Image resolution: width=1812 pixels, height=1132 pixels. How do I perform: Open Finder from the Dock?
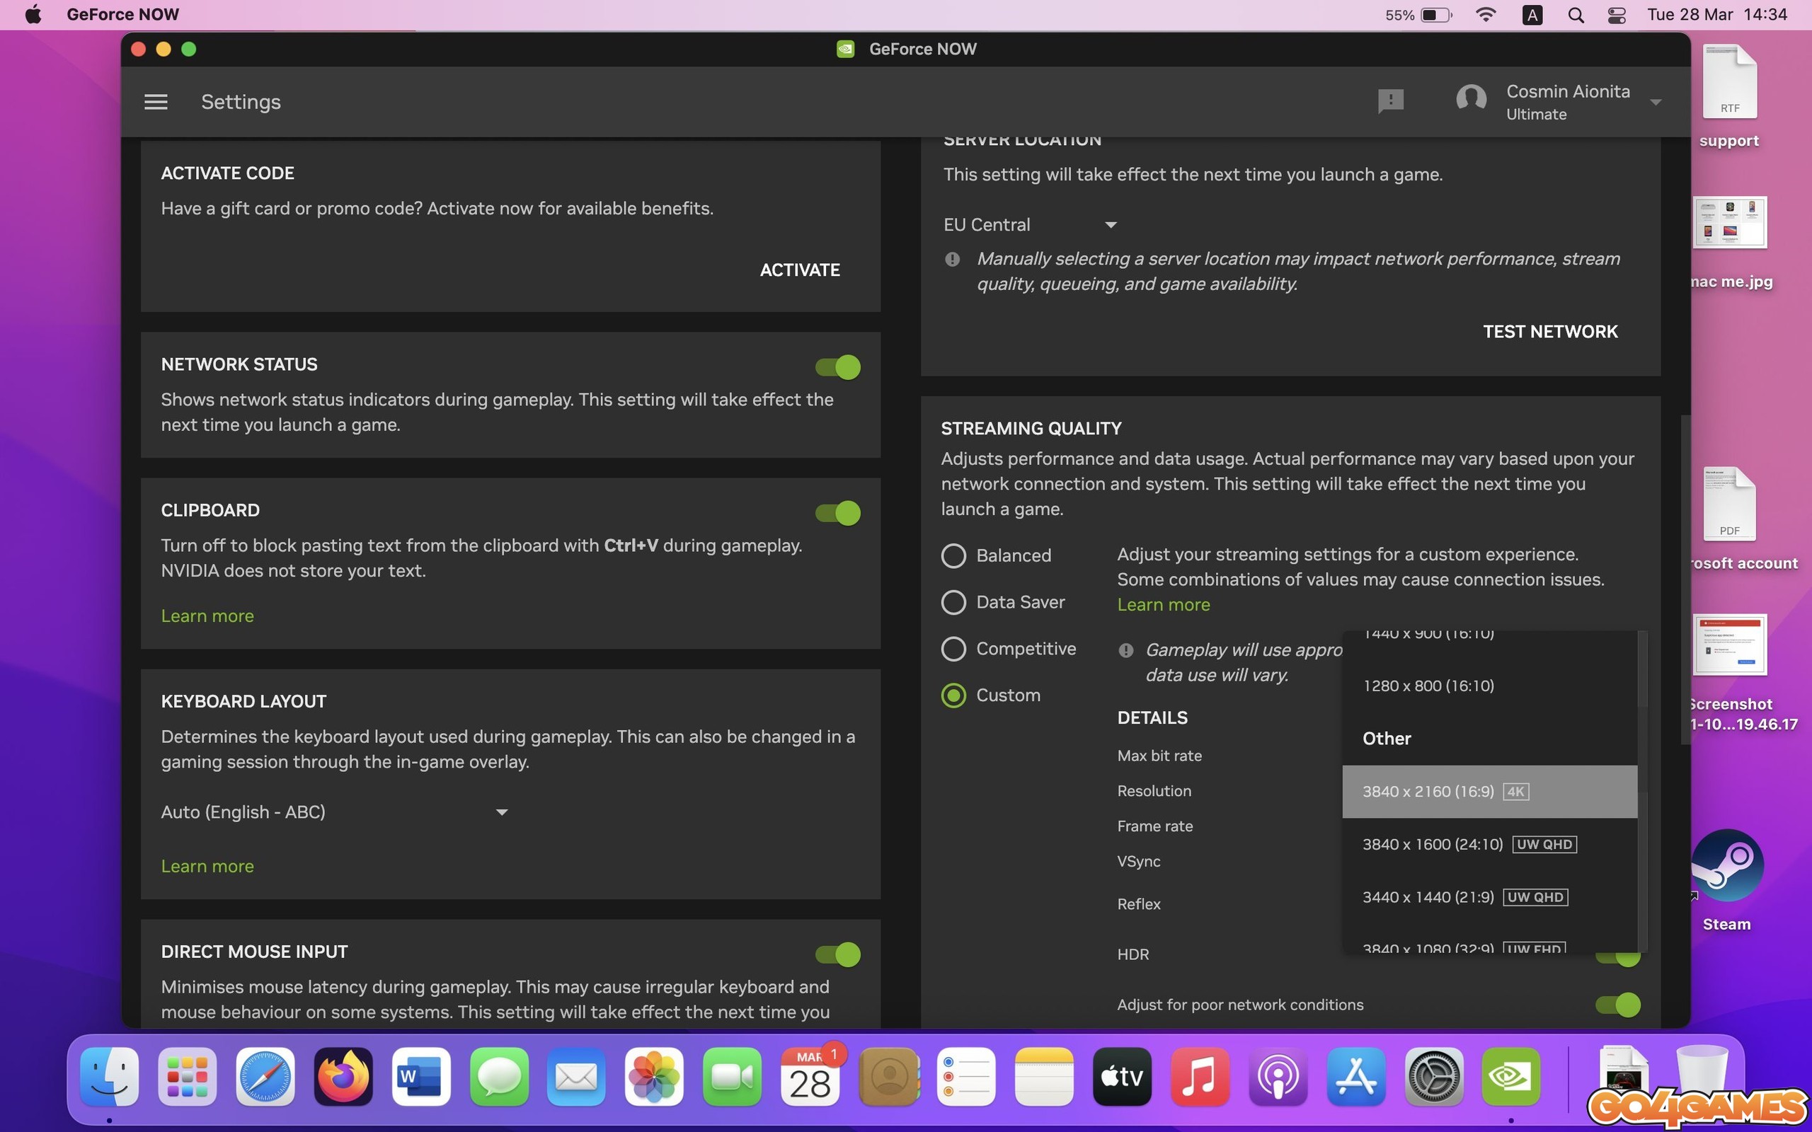tap(109, 1077)
